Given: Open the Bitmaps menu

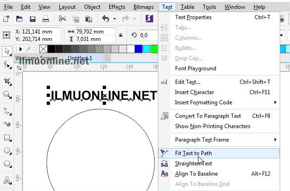Looking at the screenshot, I should (143, 7).
